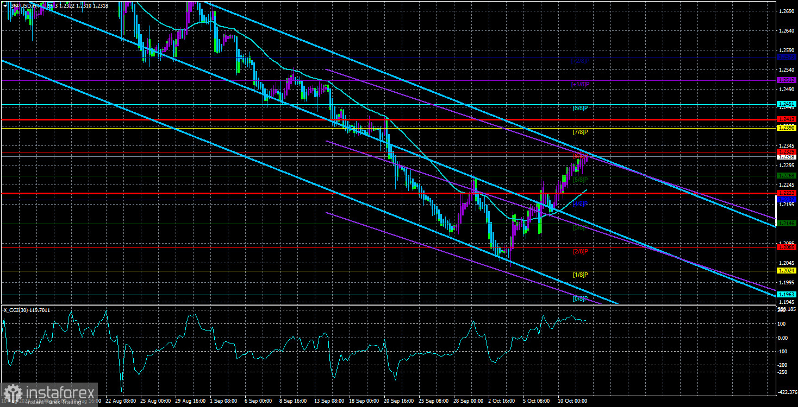Click the 1.2640 price scale value
Viewport: 798px width, 407px height.
tap(787, 30)
